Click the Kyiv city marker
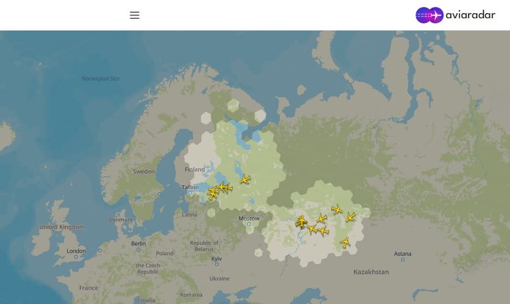This screenshot has height=304, width=510. coord(216,264)
